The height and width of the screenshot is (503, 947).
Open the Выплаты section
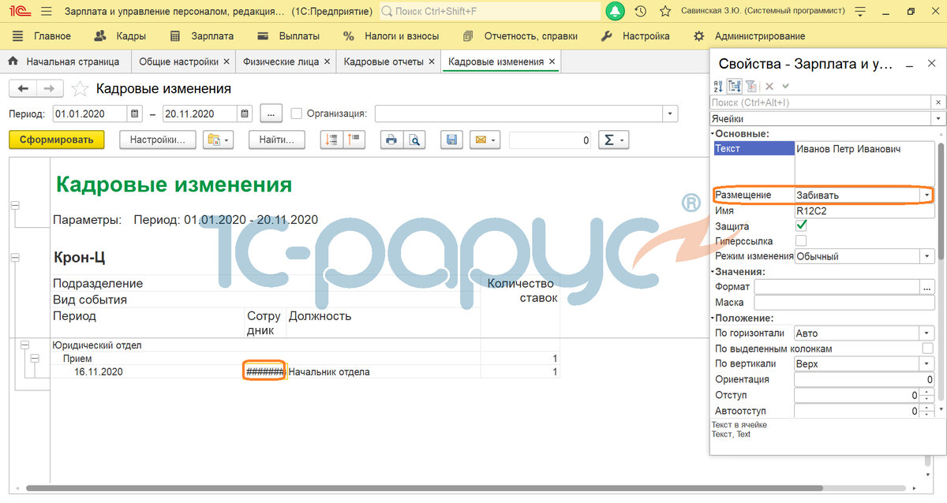289,36
